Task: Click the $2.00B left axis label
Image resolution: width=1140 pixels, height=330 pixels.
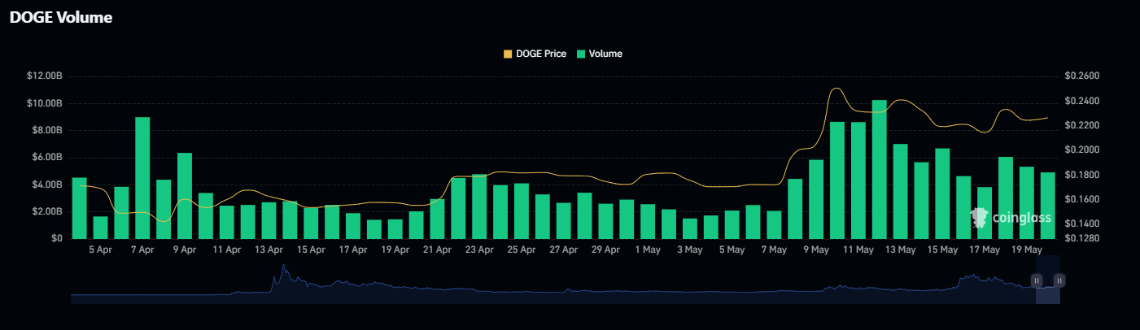Action: (x=47, y=211)
